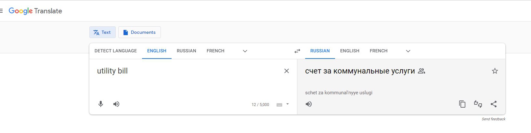Expand the target language list
The width and height of the screenshot is (531, 133).
tap(408, 51)
